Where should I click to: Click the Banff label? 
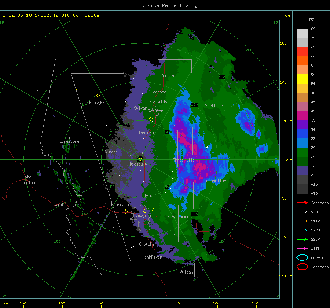(x=60, y=204)
